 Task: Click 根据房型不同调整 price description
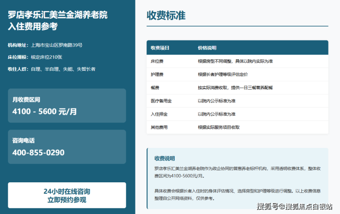click(235, 61)
